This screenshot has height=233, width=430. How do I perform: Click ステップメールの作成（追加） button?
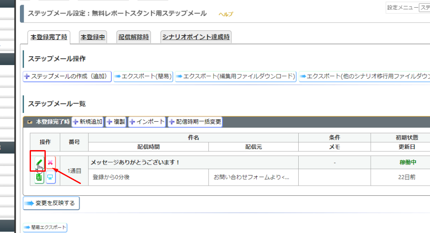coord(67,77)
